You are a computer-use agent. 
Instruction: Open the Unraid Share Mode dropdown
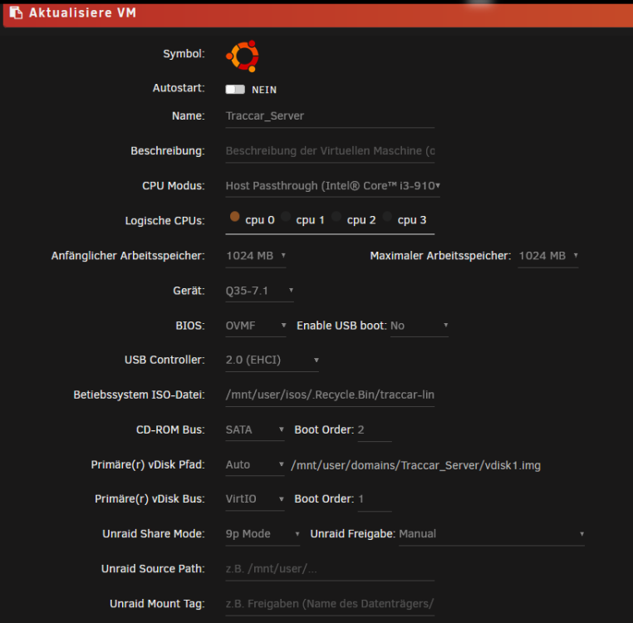(263, 534)
